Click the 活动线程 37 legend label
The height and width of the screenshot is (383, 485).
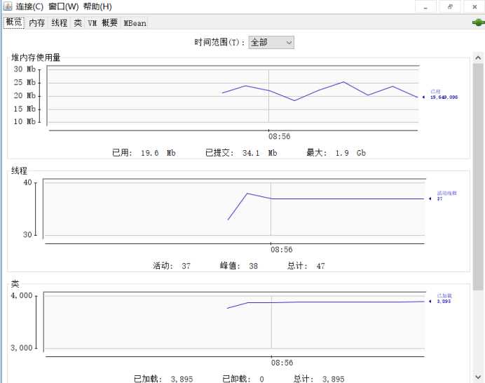(x=446, y=196)
